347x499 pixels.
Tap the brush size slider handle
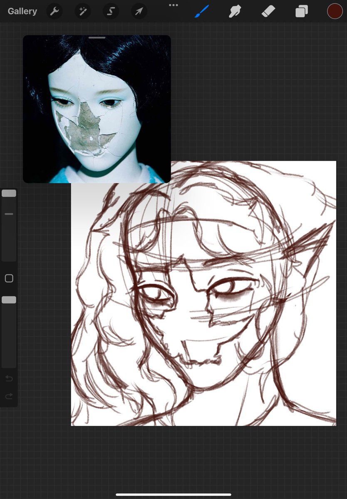click(x=9, y=193)
